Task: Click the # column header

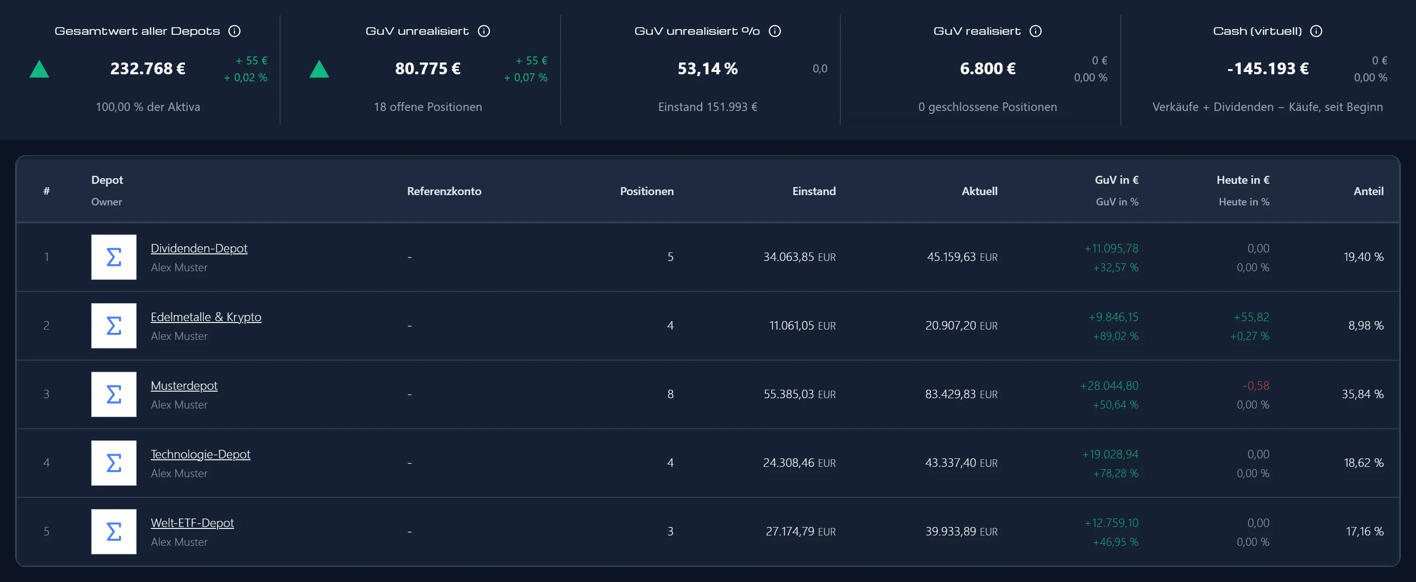Action: (47, 191)
